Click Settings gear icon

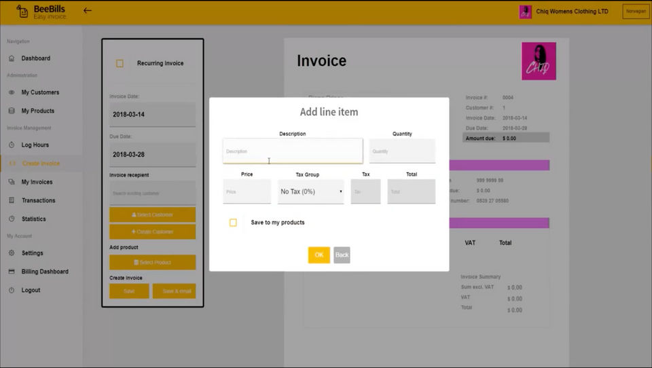[x=12, y=253]
